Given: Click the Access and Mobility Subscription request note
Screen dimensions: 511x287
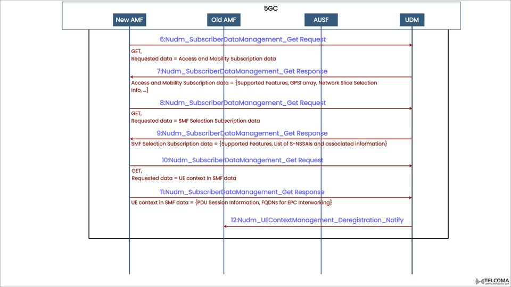Looking at the screenshot, I should coord(203,58).
